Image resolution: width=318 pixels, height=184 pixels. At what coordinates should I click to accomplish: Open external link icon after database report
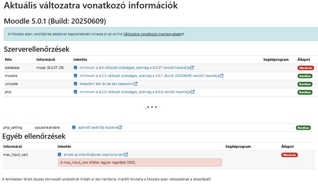[192, 68]
